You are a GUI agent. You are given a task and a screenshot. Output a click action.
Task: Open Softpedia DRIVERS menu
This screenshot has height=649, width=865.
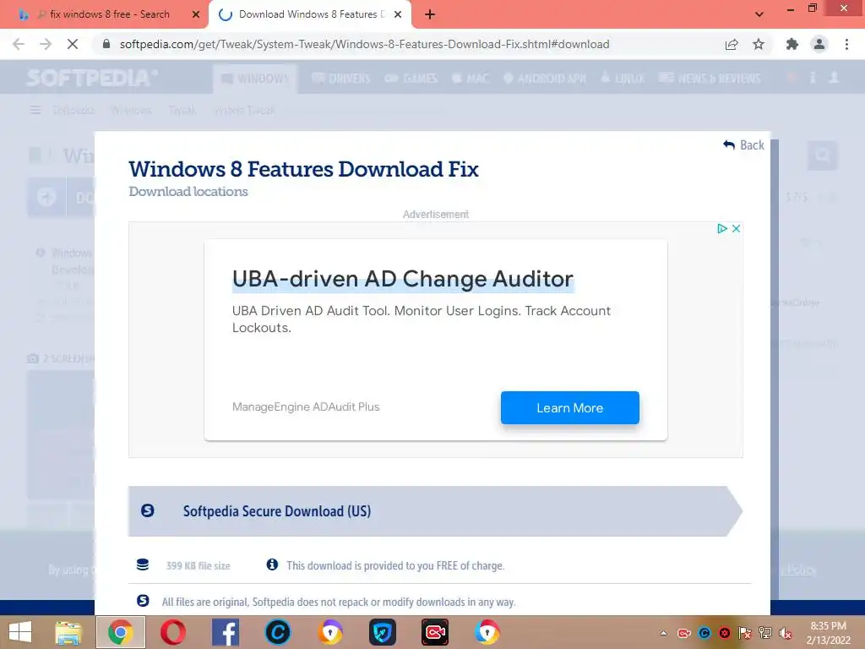pyautogui.click(x=341, y=79)
